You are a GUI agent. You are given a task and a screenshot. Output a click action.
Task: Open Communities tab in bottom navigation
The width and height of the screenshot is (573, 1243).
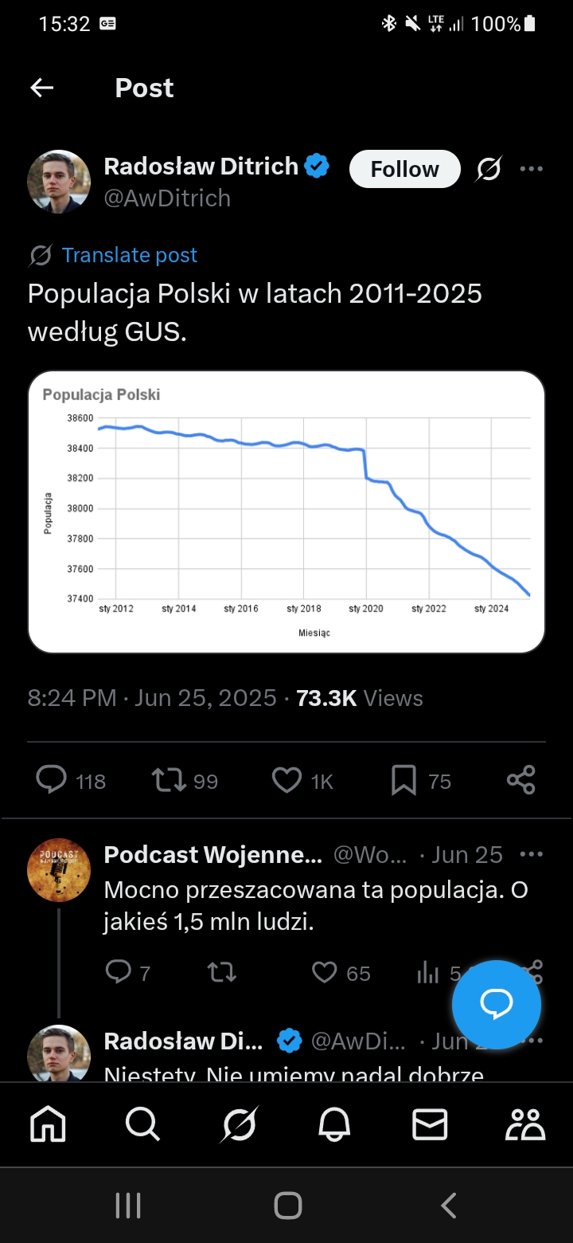point(525,1124)
